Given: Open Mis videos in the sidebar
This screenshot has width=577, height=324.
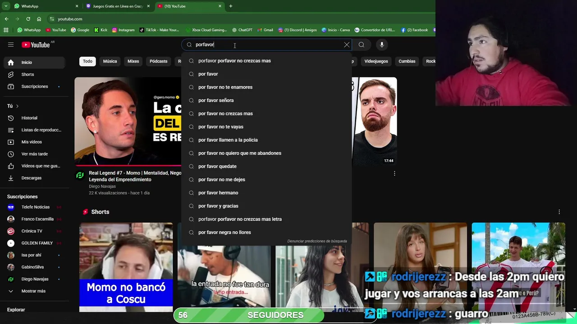Looking at the screenshot, I should (34, 142).
